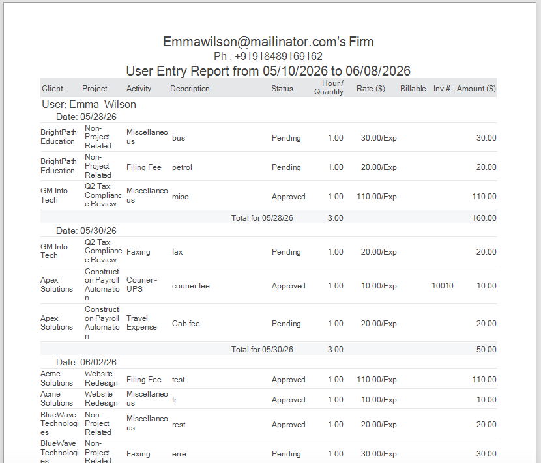Click the Client column header
541x463 pixels.
tap(52, 89)
